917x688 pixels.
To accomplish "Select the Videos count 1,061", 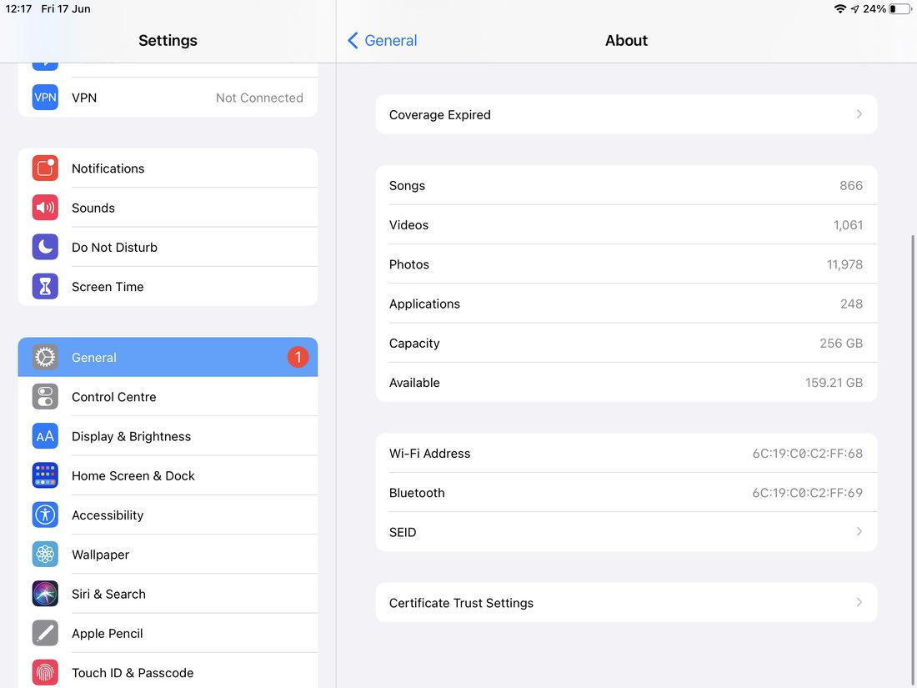I will (848, 225).
